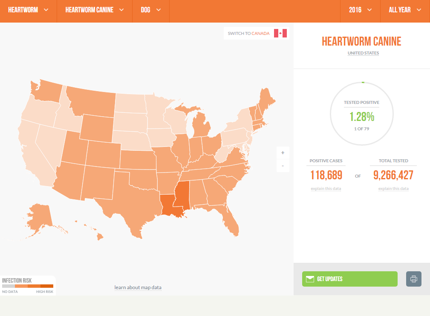Click the high risk legend color

tap(47, 286)
